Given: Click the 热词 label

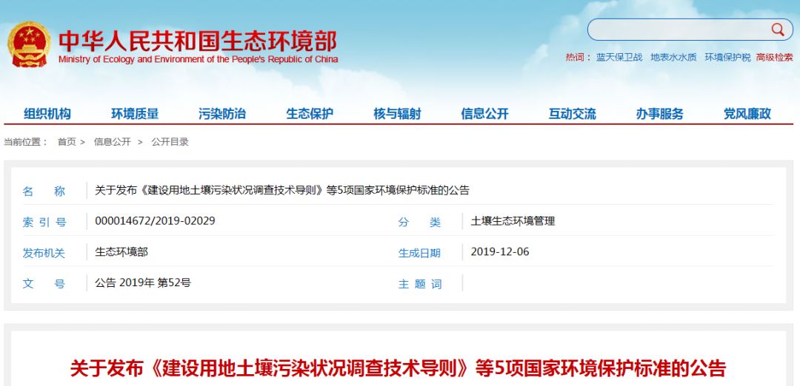Looking at the screenshot, I should point(579,58).
